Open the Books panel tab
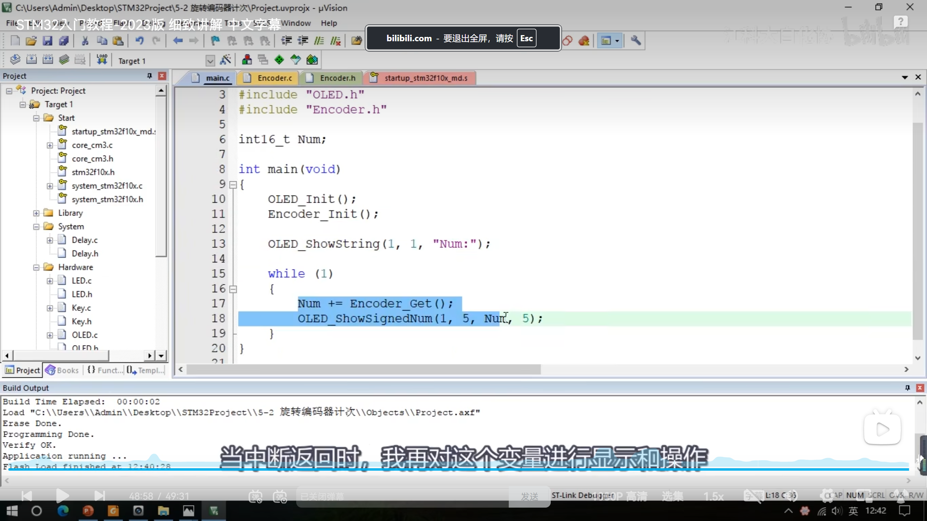The width and height of the screenshot is (927, 521). click(x=62, y=370)
